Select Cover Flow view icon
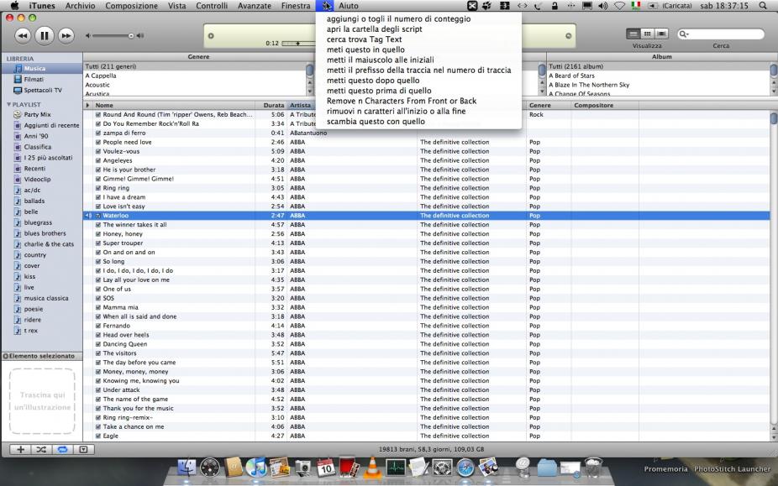The height and width of the screenshot is (486, 778). [661, 34]
